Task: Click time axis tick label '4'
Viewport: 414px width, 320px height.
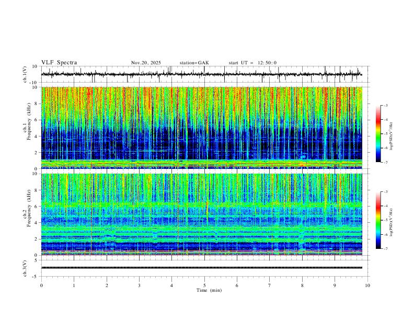Action: coord(171,285)
